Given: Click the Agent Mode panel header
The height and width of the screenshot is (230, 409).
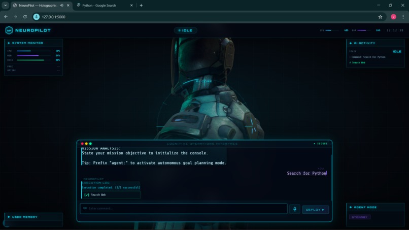Looking at the screenshot, I should tap(376, 207).
